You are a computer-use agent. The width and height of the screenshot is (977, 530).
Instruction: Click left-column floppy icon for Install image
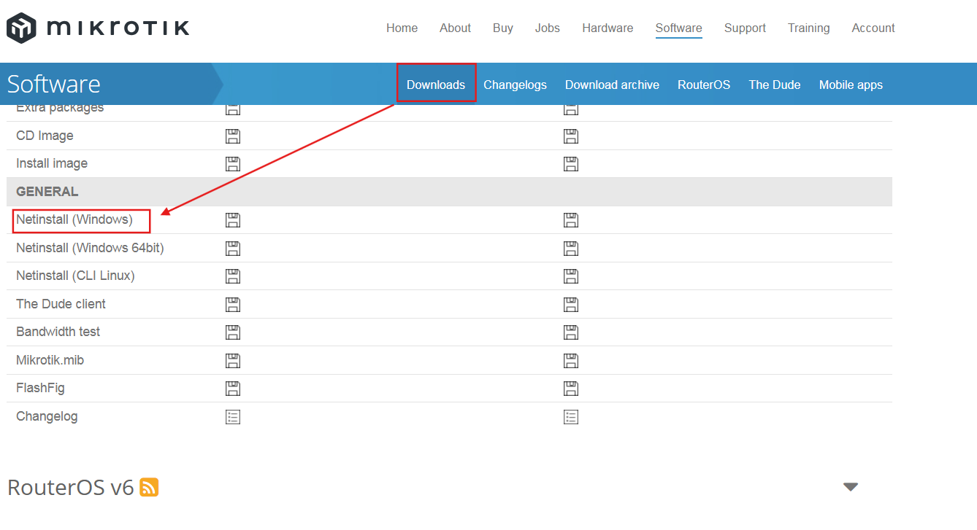tap(233, 164)
